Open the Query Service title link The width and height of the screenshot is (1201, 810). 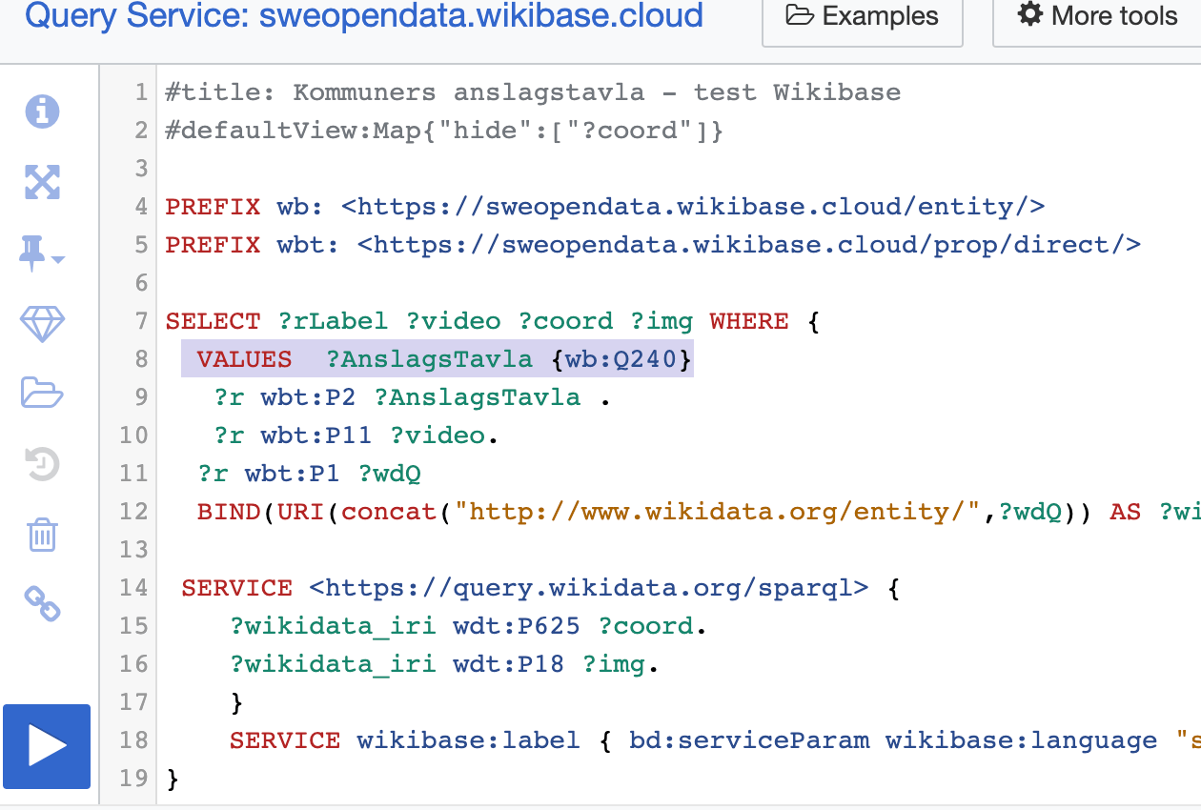click(364, 16)
